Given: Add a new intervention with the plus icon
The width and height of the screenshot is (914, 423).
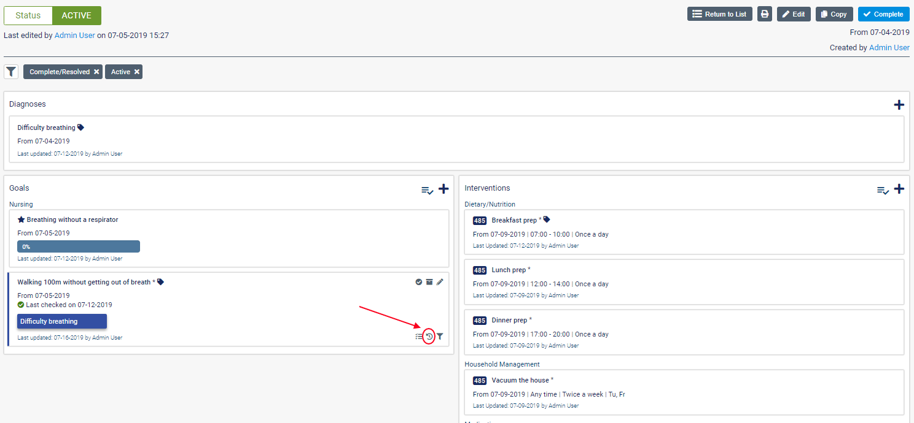Looking at the screenshot, I should (899, 189).
